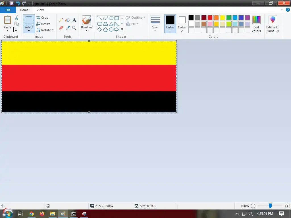Click the zoom in plus button
This screenshot has height=218, width=291.
(288, 206)
